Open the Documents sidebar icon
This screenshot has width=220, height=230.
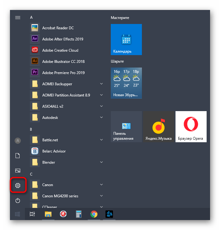(18, 156)
